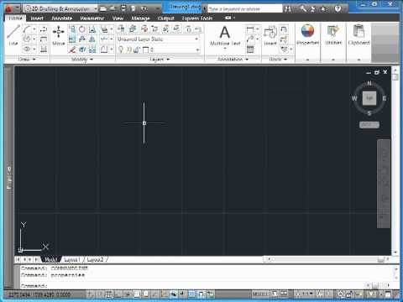
Task: Choose the Rotate tool in Modify panel
Action: (x=82, y=29)
